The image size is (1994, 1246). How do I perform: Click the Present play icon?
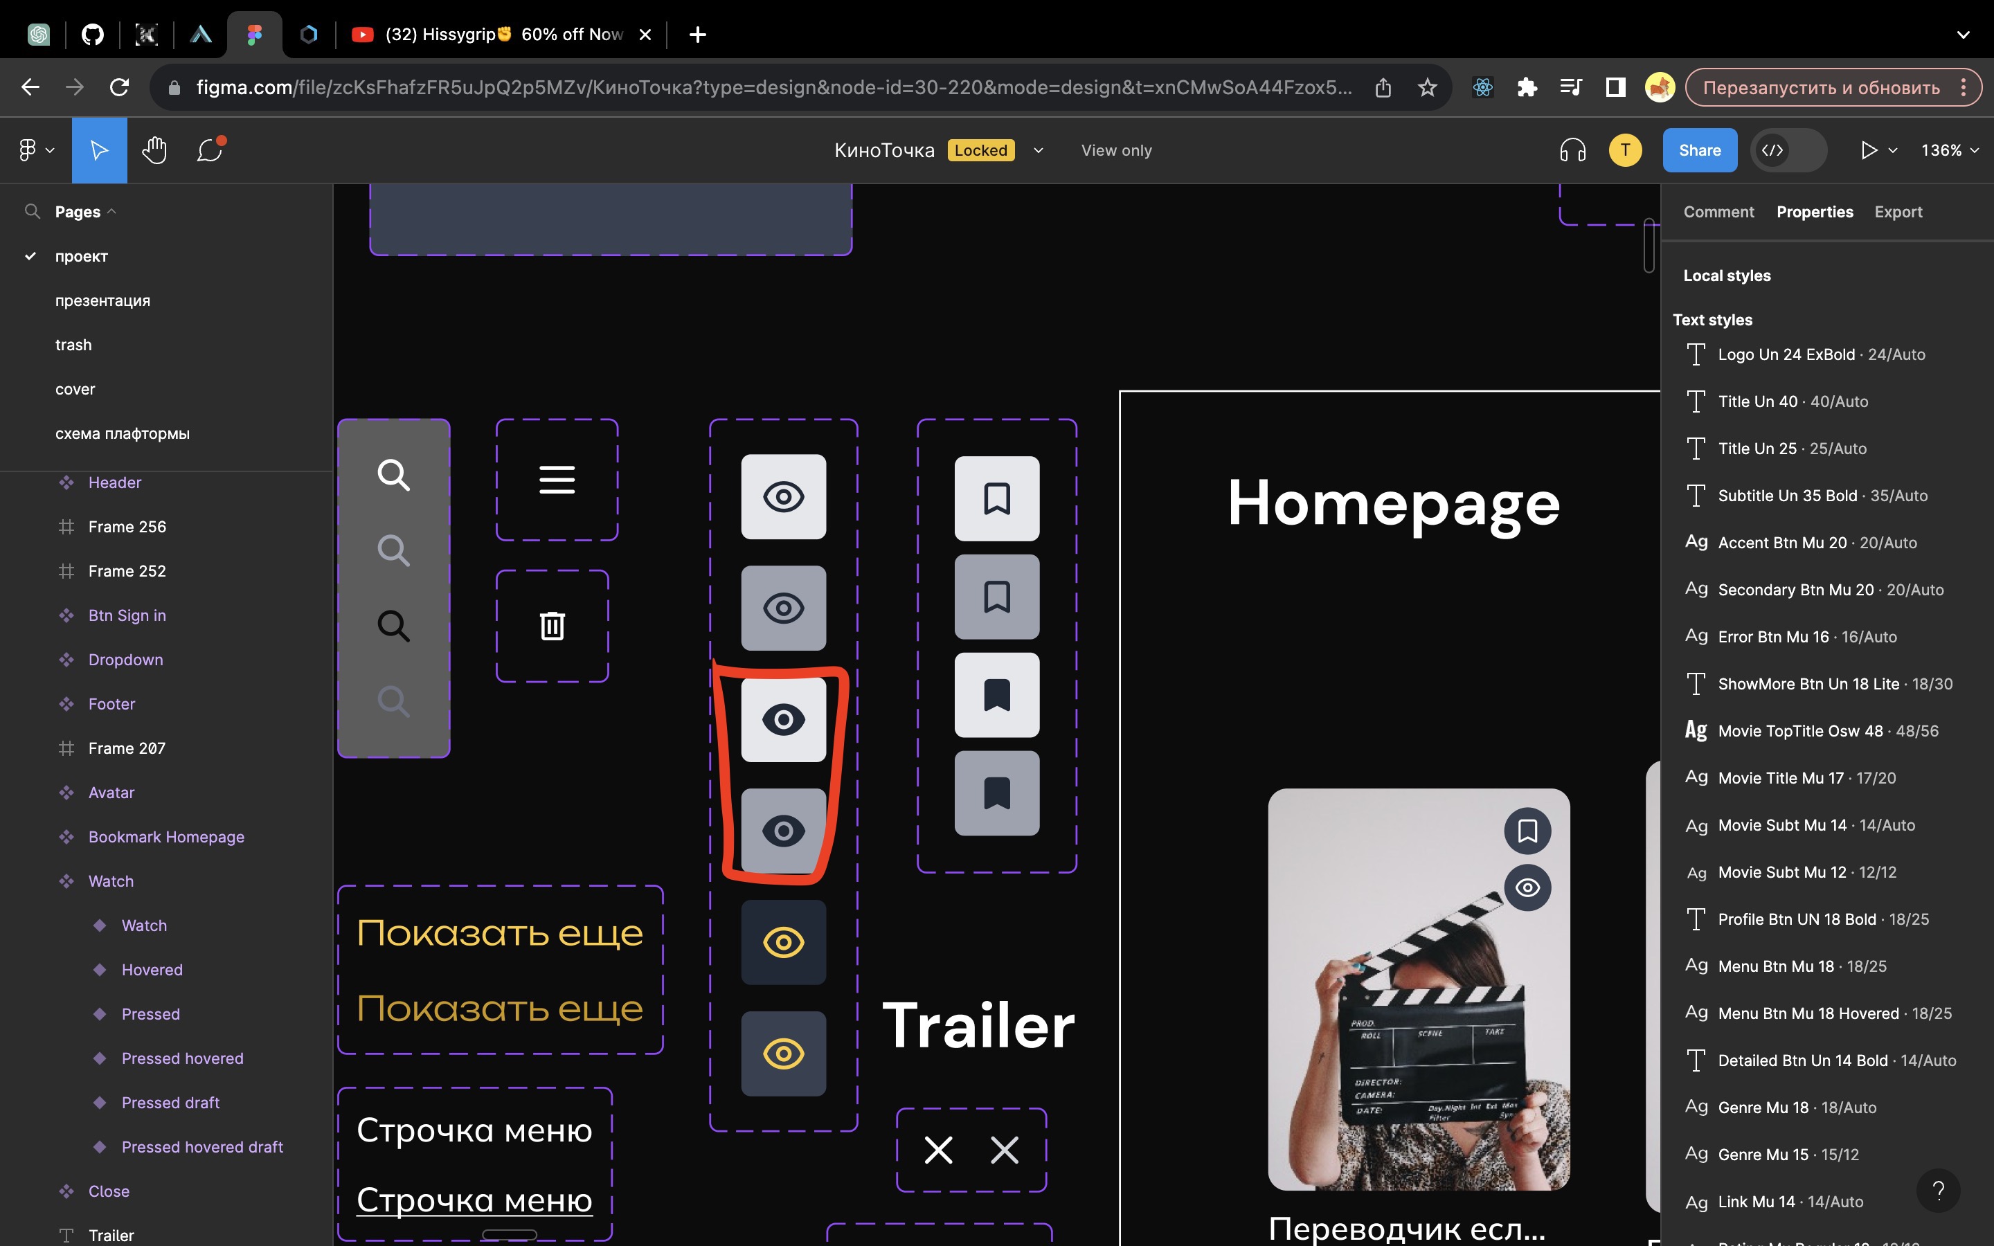click(1869, 150)
